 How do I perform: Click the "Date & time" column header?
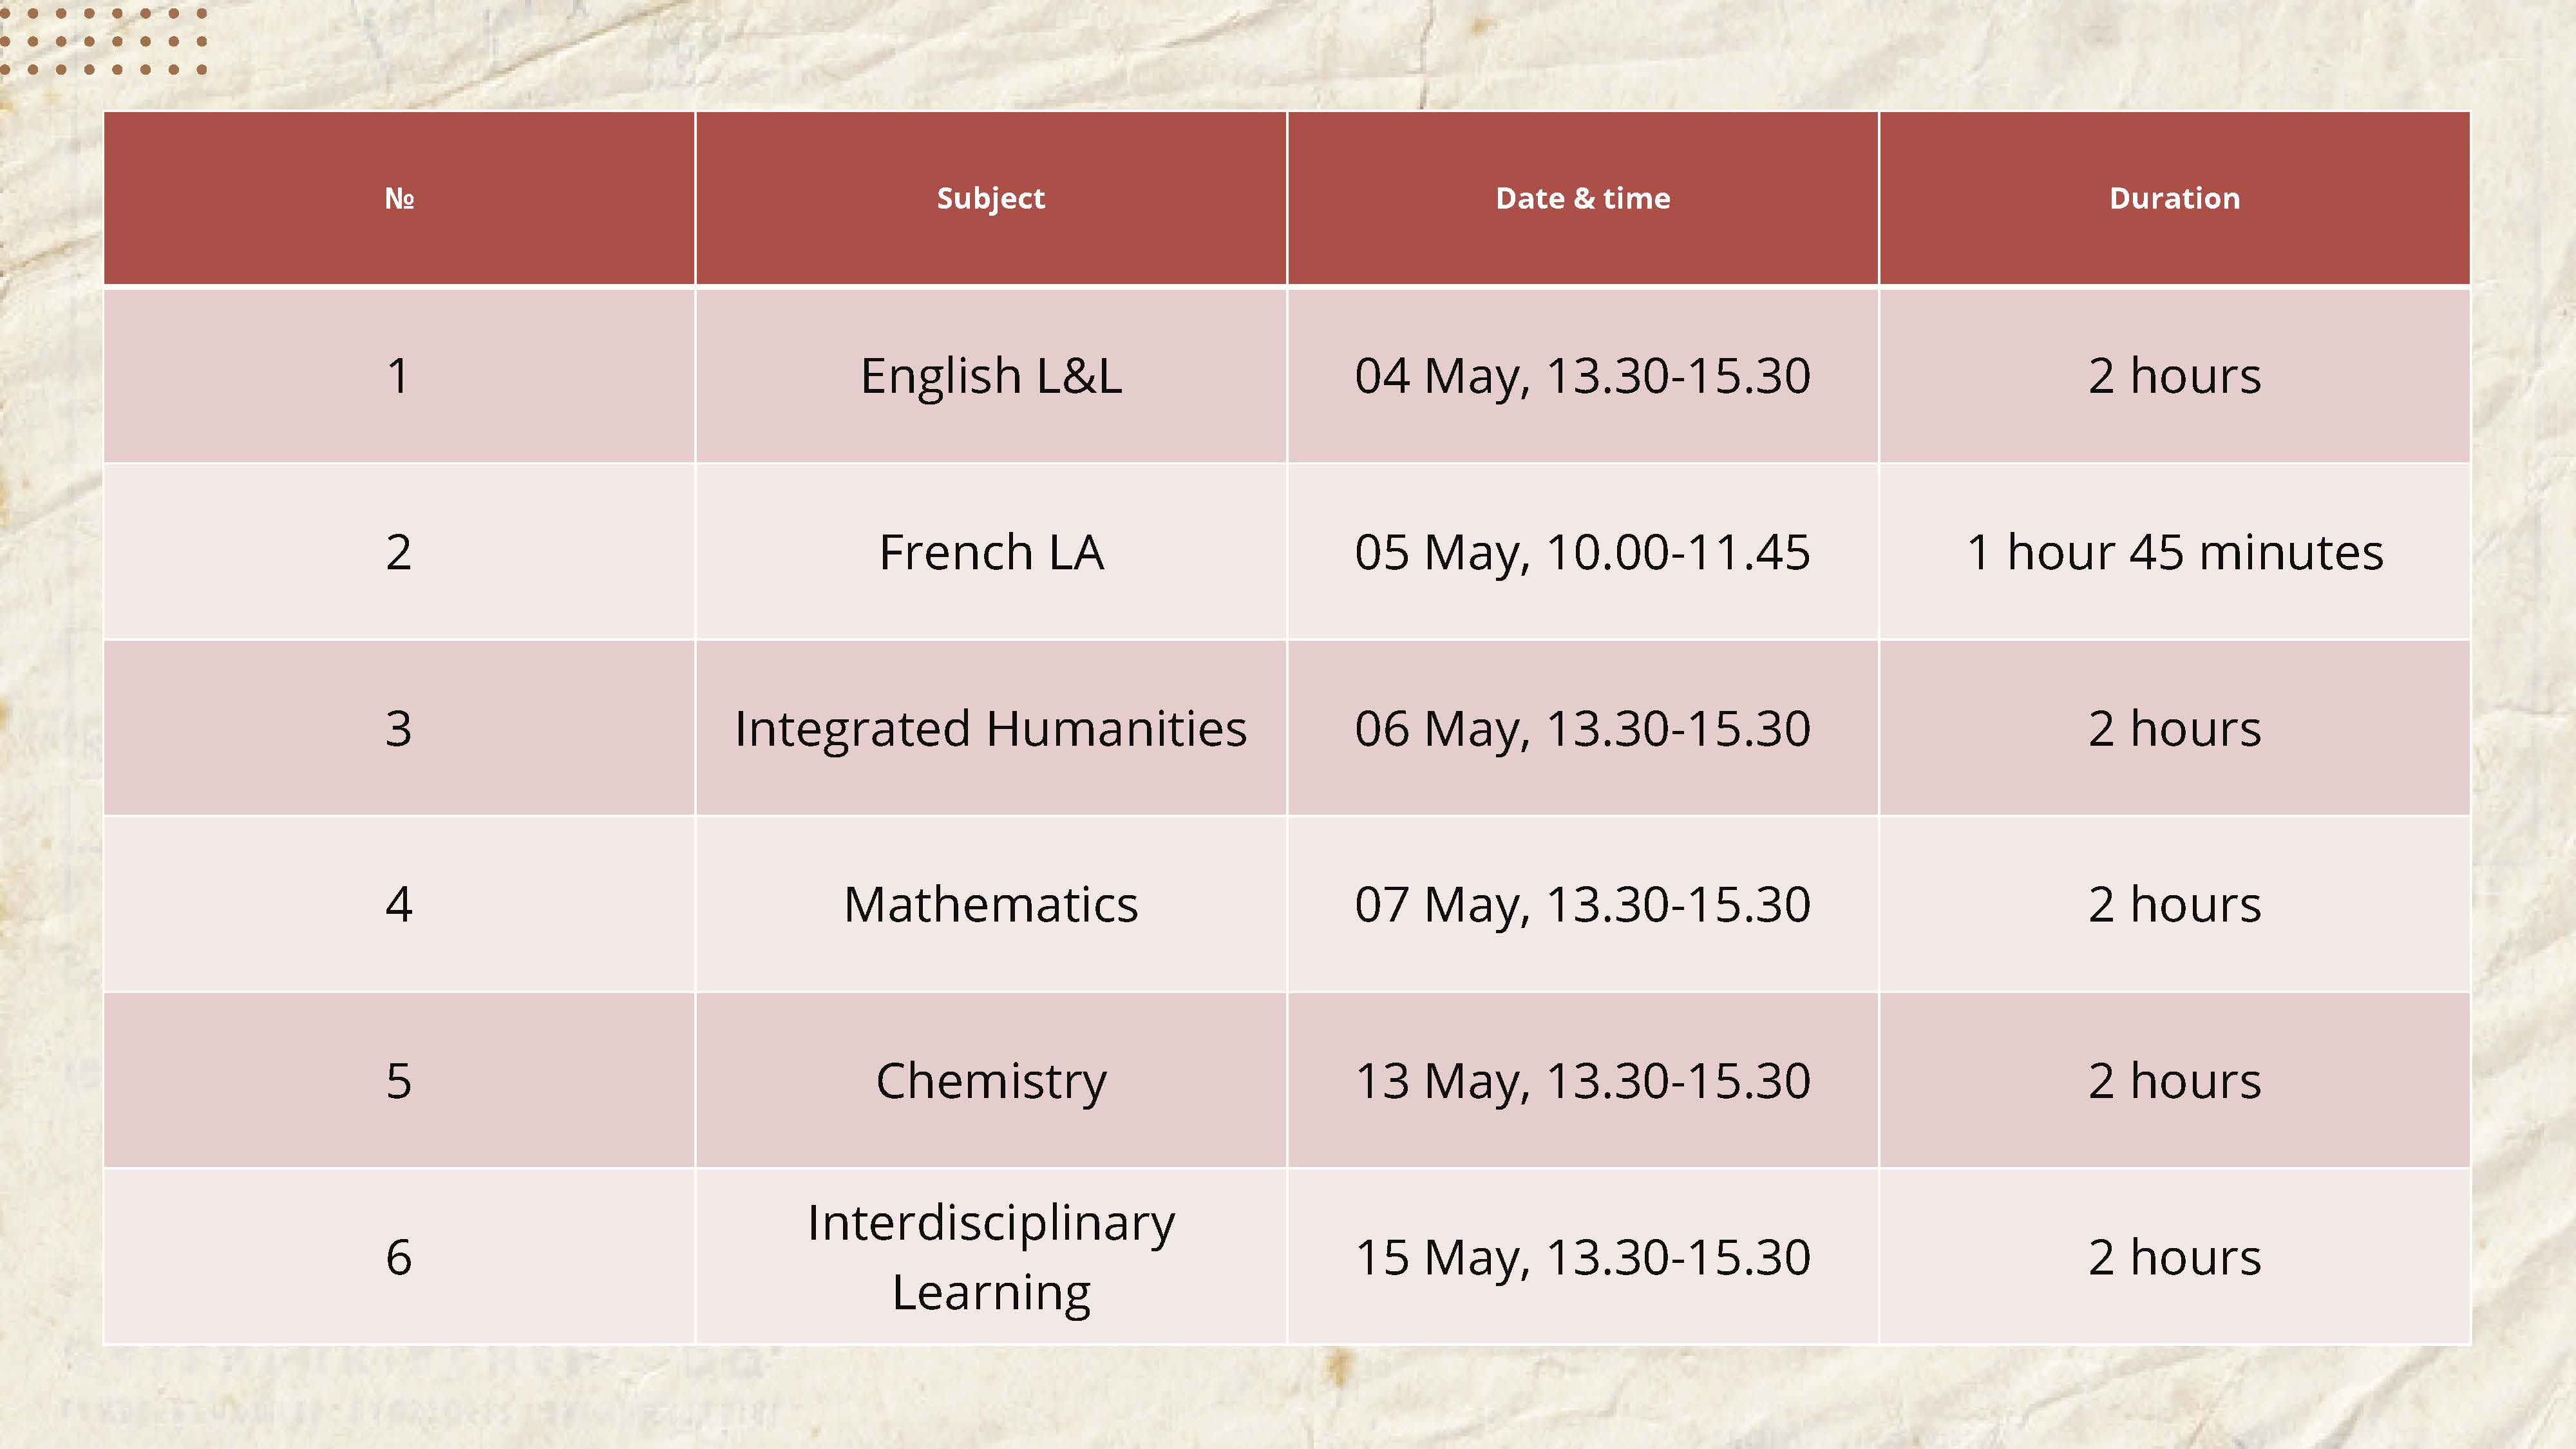1582,198
